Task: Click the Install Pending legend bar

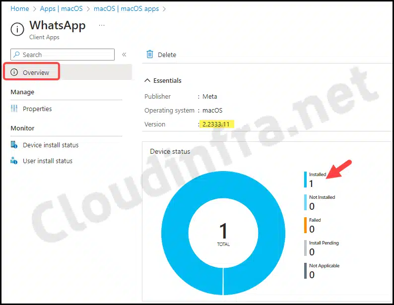Action: (x=305, y=248)
